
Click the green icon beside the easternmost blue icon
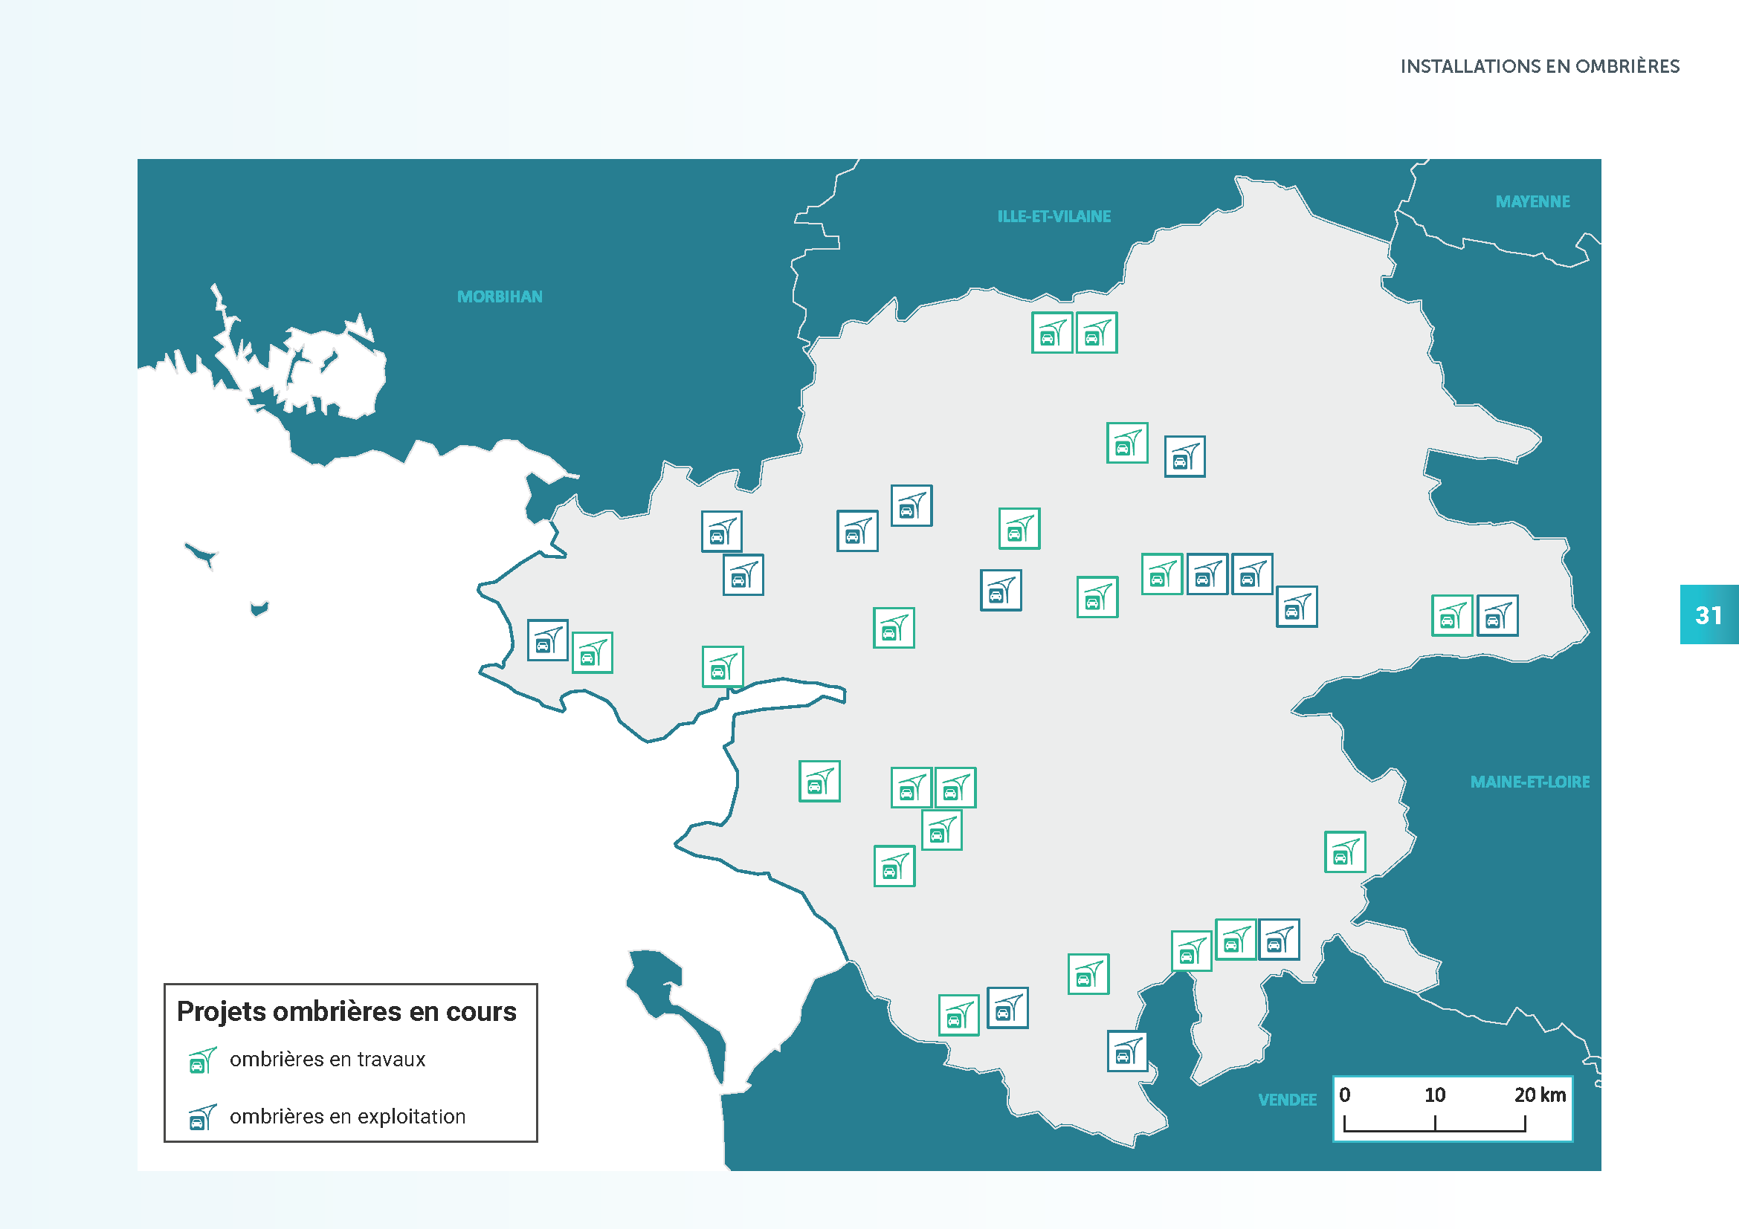[x=1452, y=615]
